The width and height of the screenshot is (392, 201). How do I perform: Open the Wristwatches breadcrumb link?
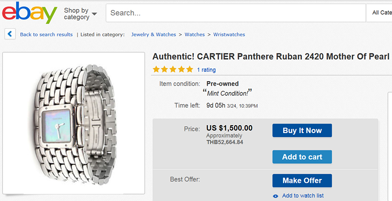[x=229, y=35]
